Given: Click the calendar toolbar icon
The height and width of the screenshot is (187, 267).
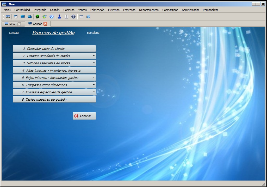Looking at the screenshot, I should click(x=81, y=17).
